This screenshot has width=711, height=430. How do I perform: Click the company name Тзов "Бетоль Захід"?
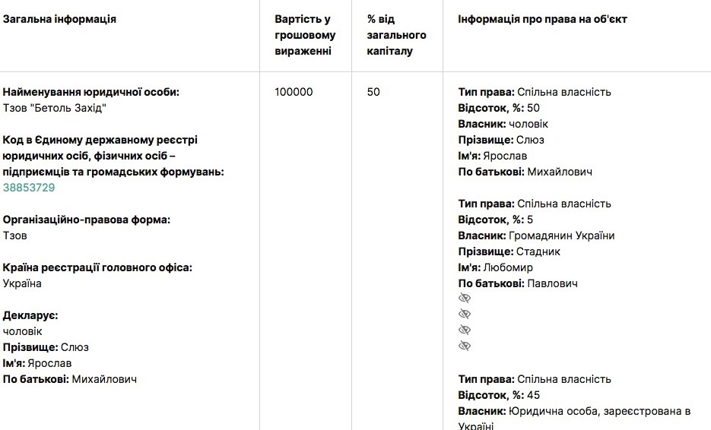[55, 108]
